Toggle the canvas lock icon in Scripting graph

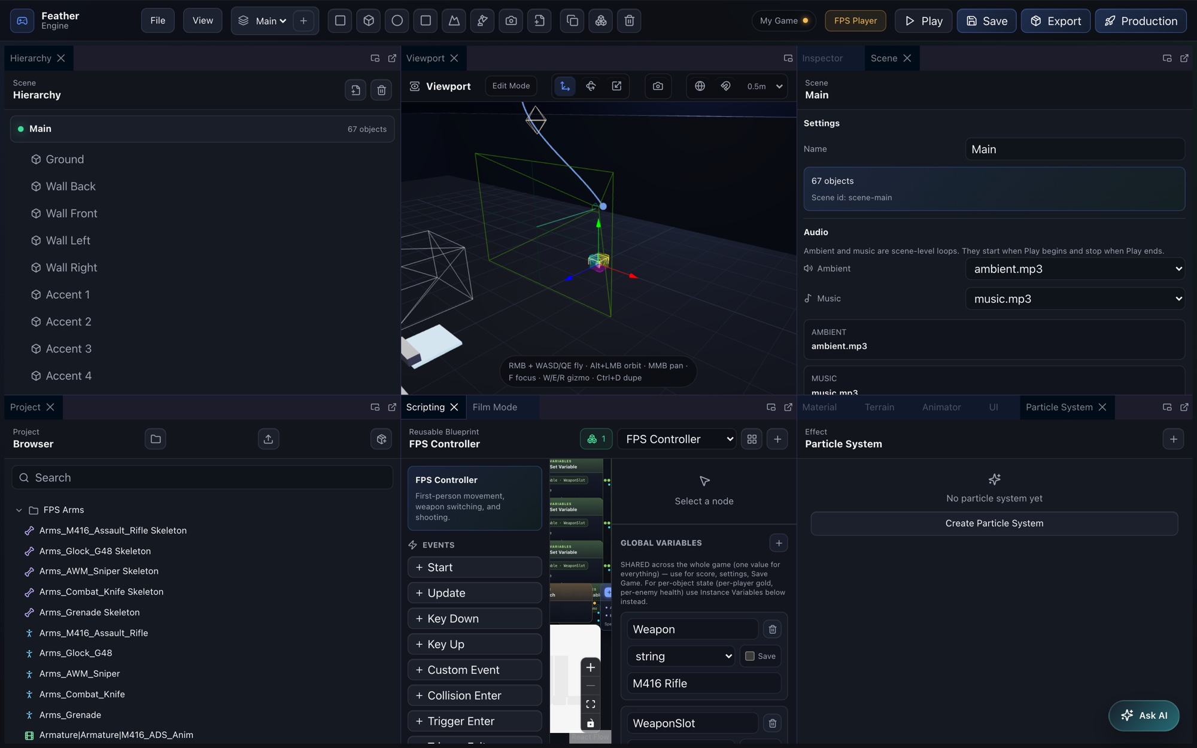pyautogui.click(x=591, y=723)
